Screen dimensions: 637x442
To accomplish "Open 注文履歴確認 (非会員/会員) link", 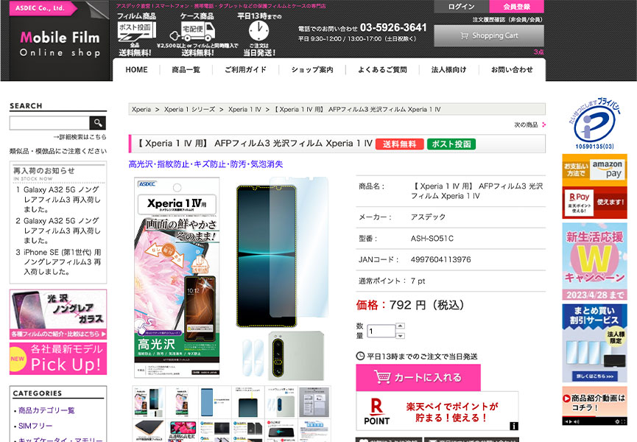I will [x=507, y=19].
